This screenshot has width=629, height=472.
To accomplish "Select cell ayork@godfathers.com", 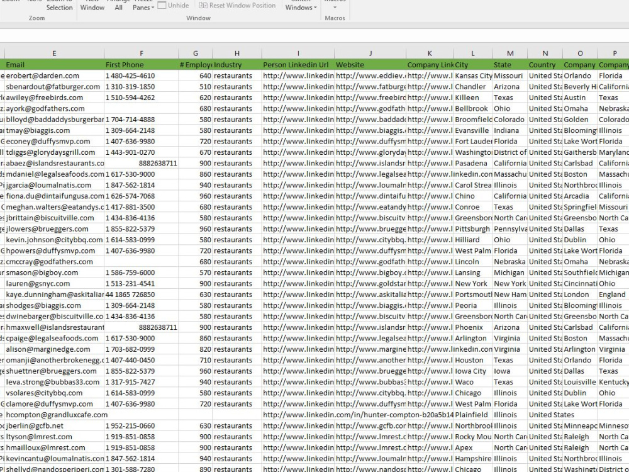I will coord(54,108).
